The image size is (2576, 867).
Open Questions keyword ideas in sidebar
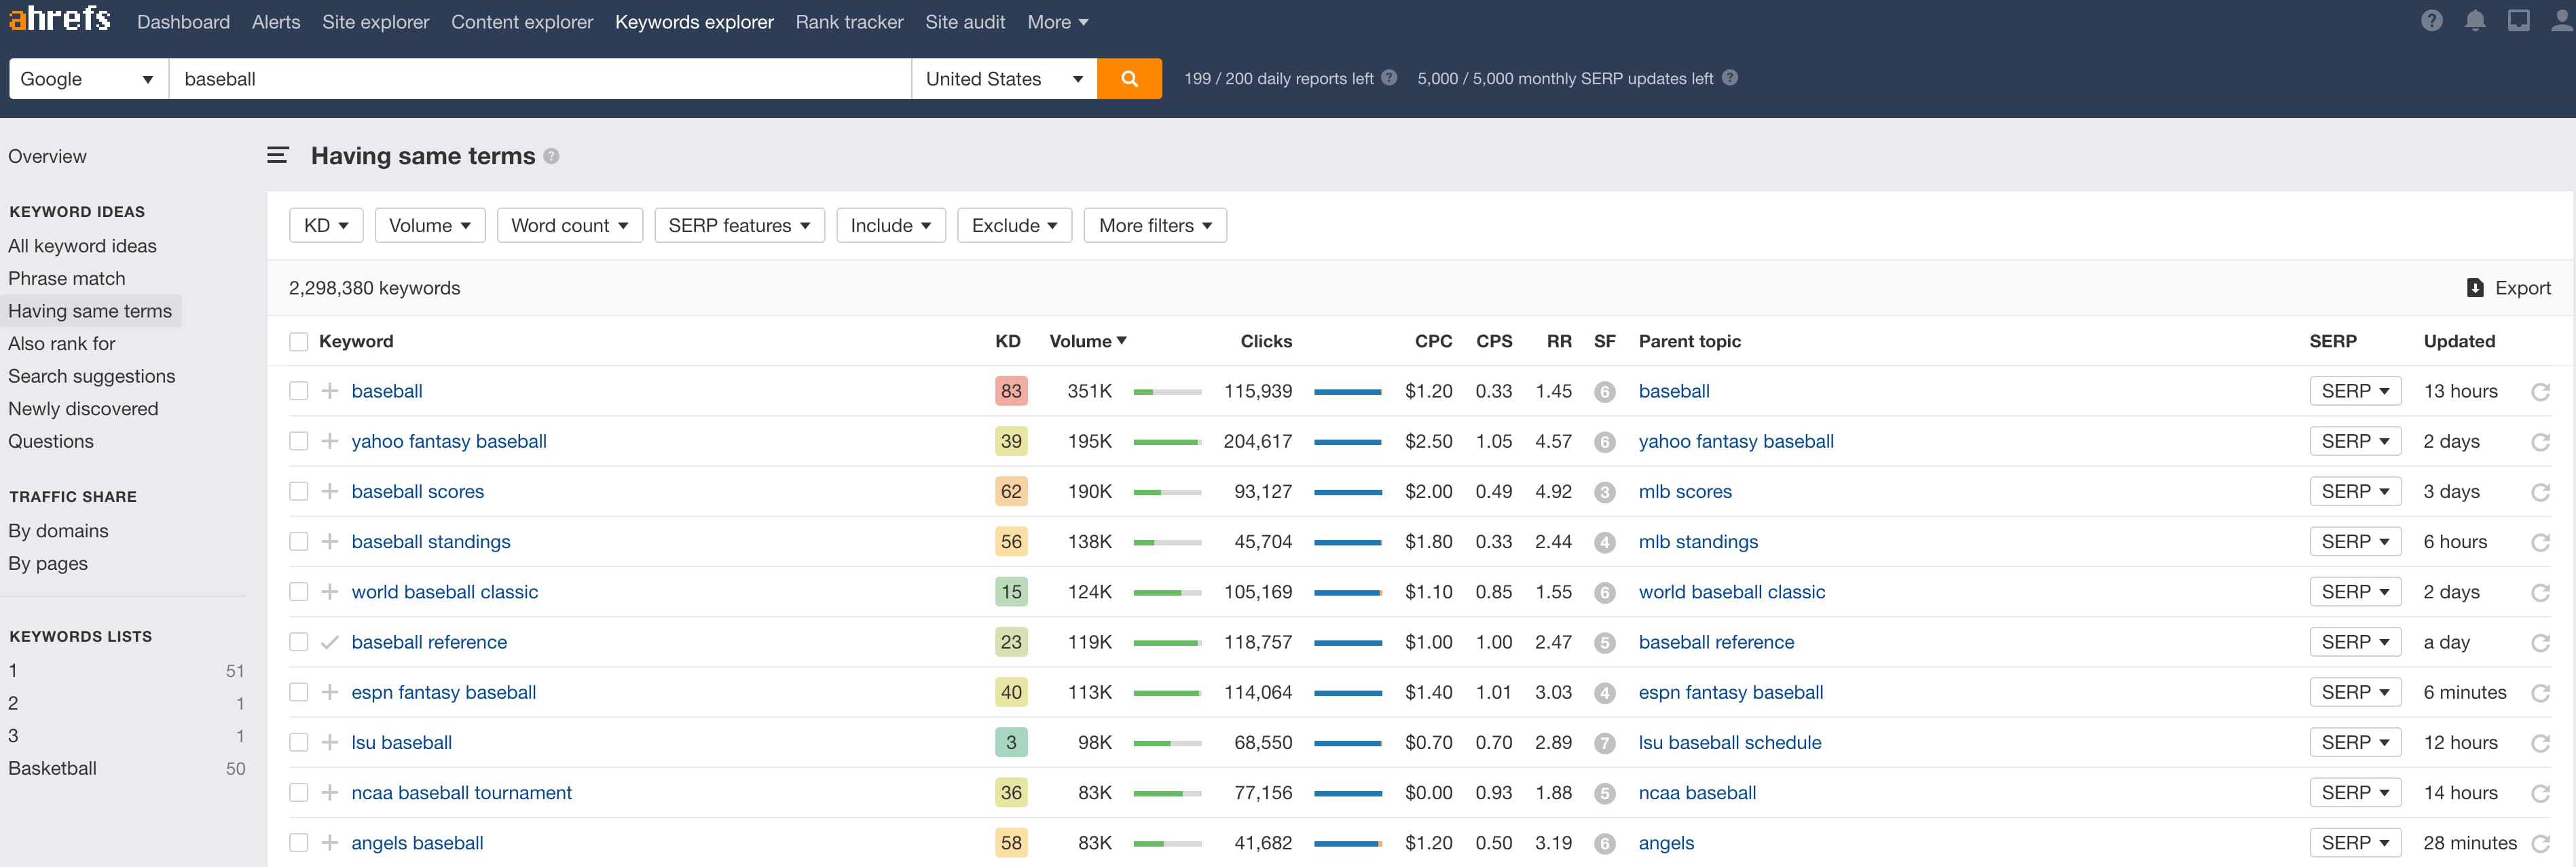(51, 442)
